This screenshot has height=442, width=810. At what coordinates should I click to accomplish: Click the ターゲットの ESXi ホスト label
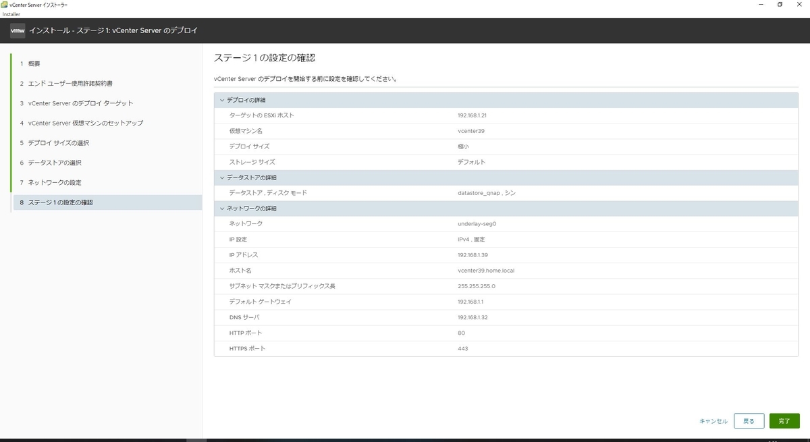click(261, 115)
